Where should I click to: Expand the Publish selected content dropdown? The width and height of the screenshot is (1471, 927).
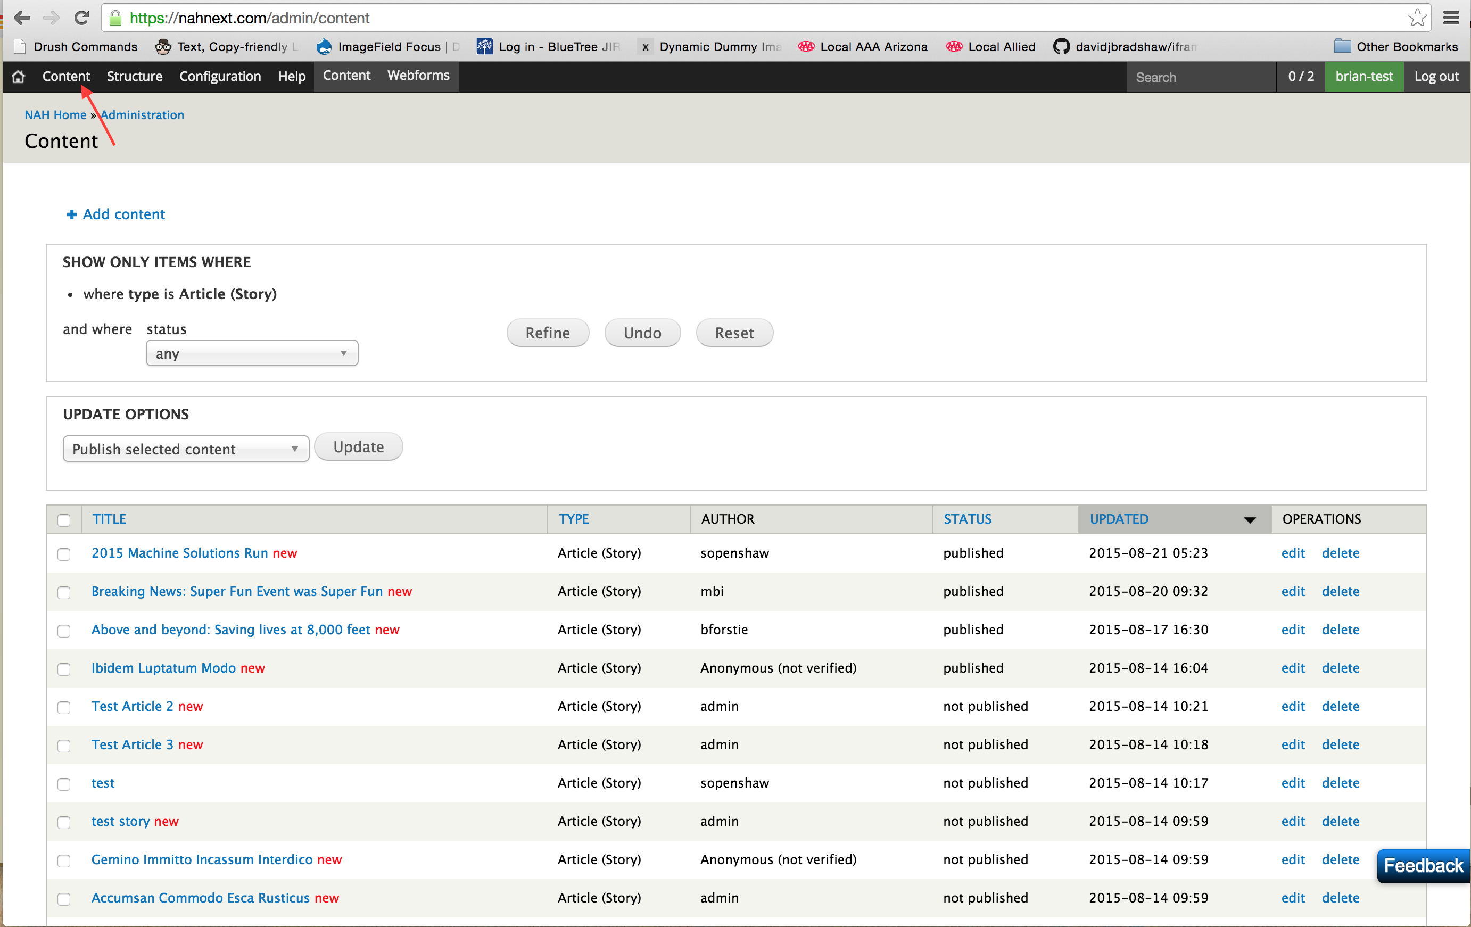click(186, 449)
